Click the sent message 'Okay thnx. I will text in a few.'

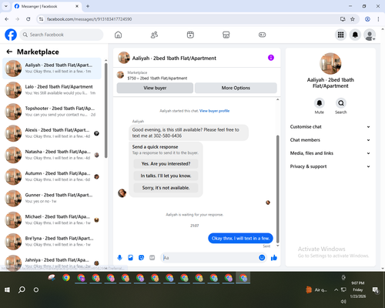tap(240, 238)
